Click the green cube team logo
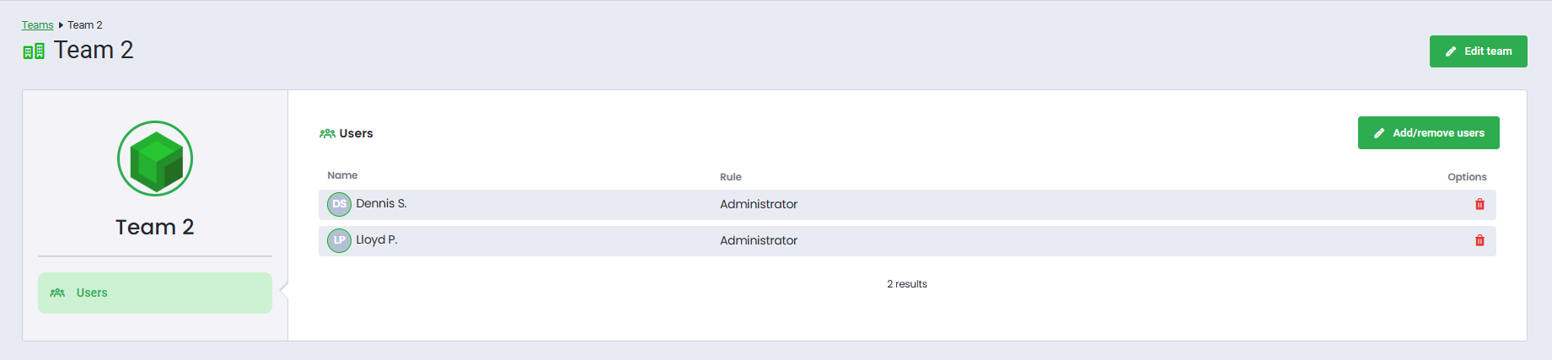 pyautogui.click(x=155, y=159)
